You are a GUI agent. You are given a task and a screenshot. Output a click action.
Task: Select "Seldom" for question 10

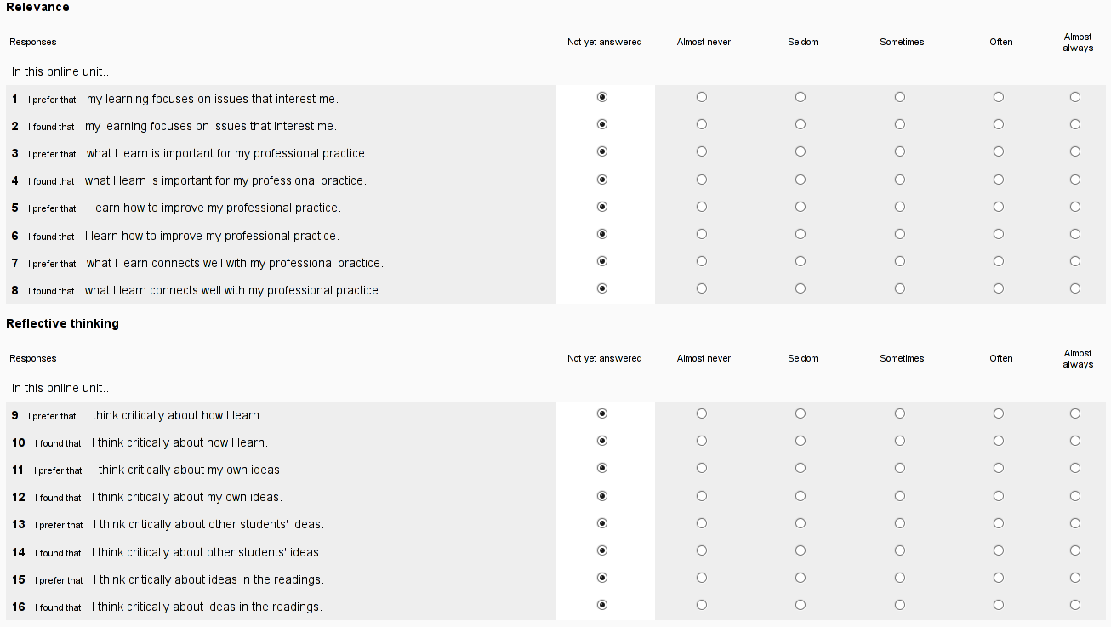(x=800, y=441)
